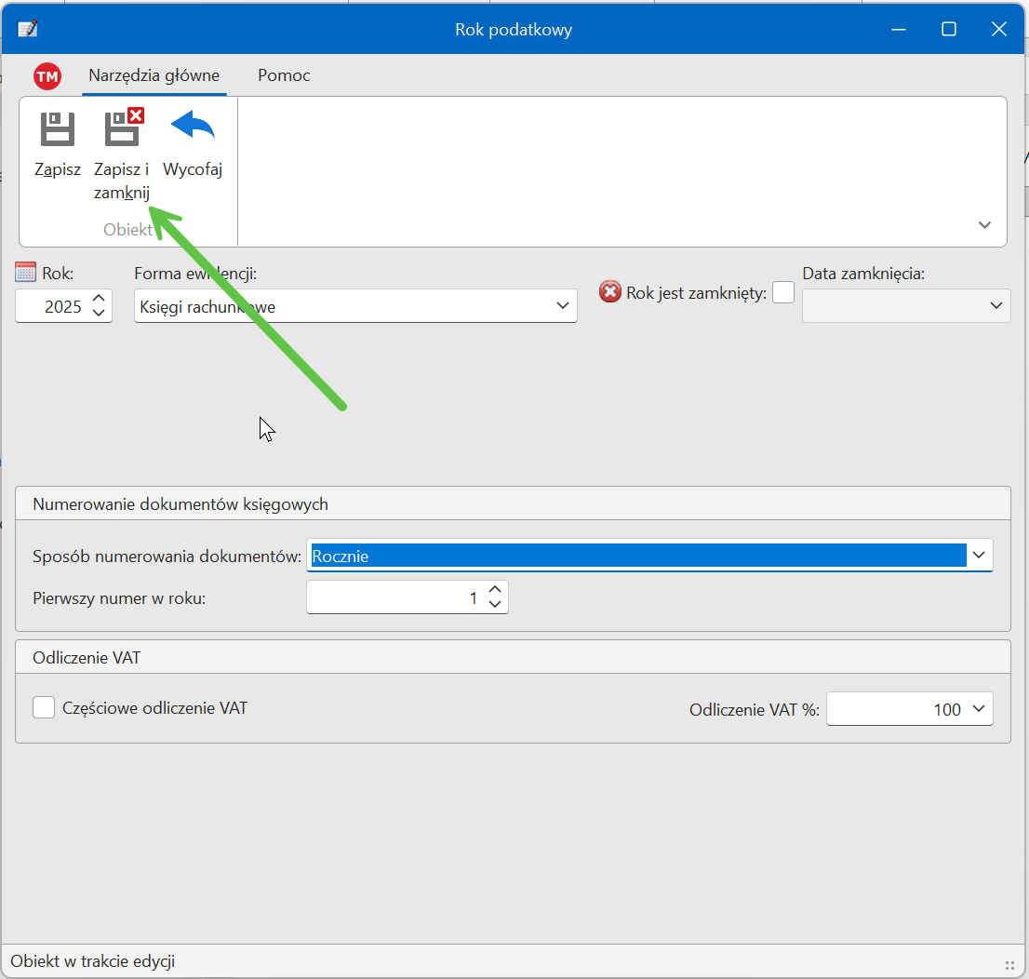Viewport: 1029px width, 979px height.
Task: Click the red X icon beside Rok jest zamknięty
Action: (x=610, y=292)
